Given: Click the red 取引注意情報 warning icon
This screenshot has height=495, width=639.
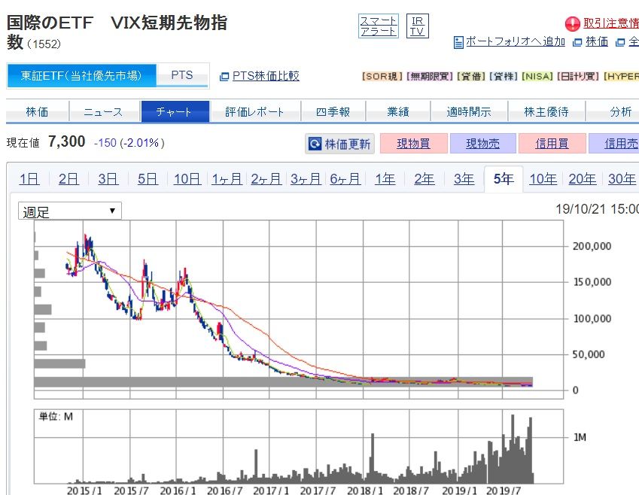Looking at the screenshot, I should click(x=572, y=23).
